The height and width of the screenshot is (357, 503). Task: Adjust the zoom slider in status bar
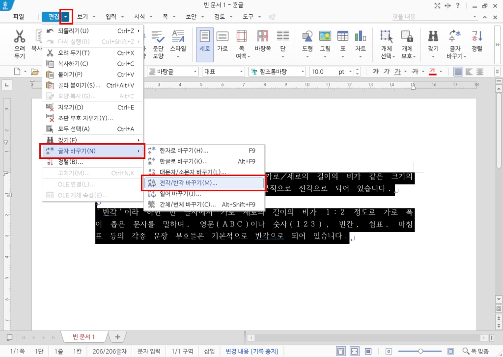(420, 351)
